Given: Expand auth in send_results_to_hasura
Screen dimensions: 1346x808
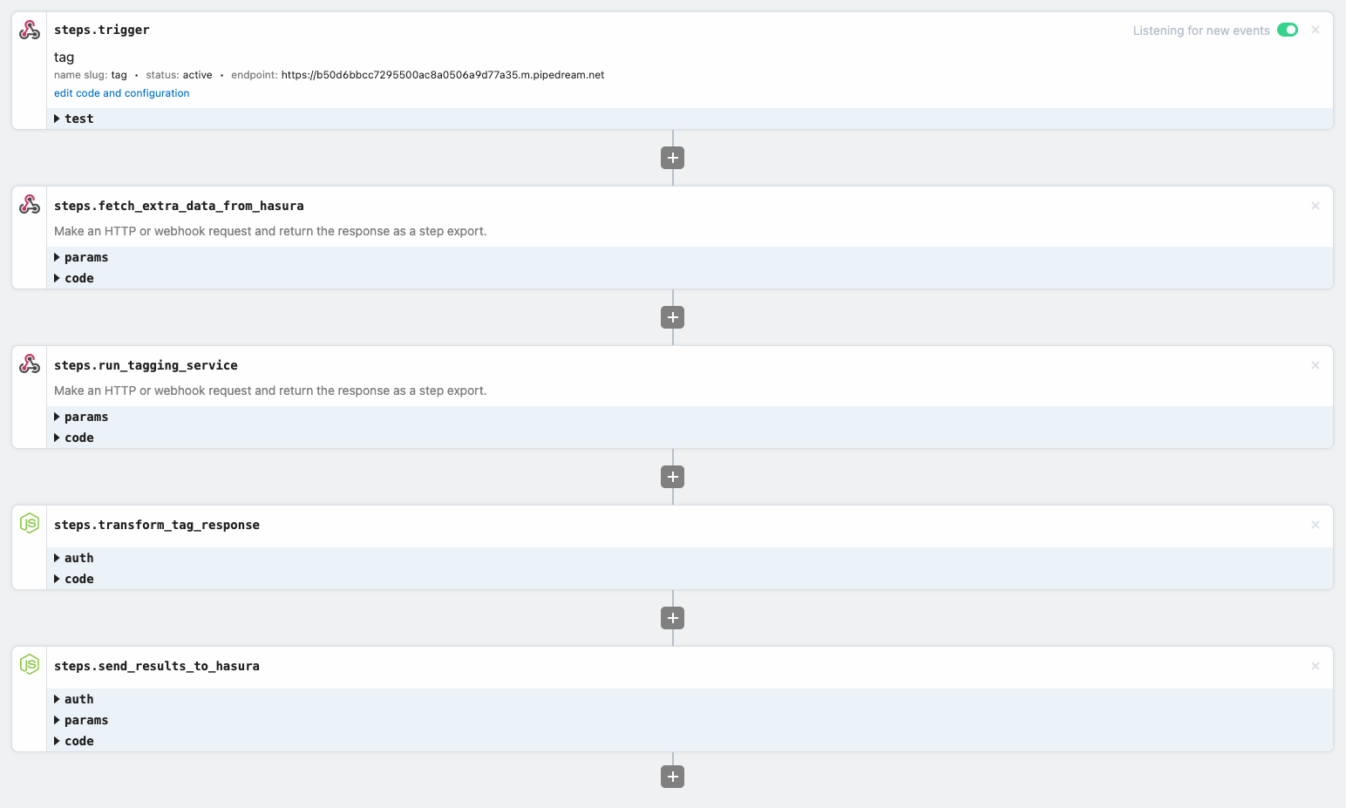Looking at the screenshot, I should pos(690,699).
